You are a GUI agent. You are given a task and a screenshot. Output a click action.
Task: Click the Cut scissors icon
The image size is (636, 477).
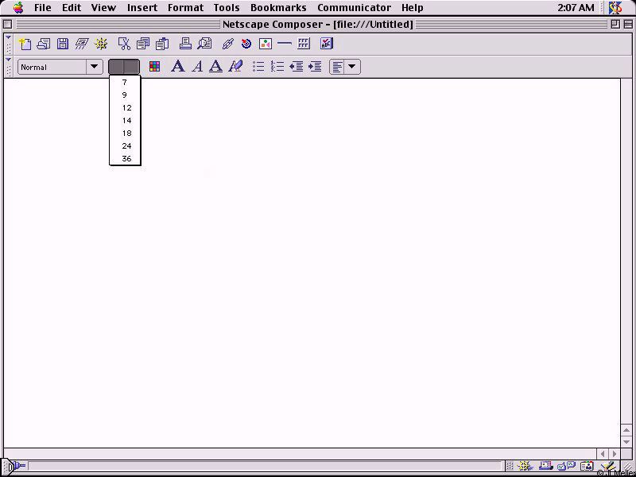tap(124, 44)
